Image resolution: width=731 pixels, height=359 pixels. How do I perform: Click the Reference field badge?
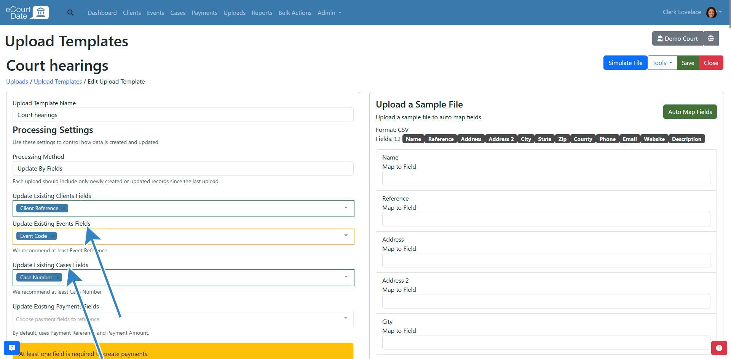click(441, 139)
